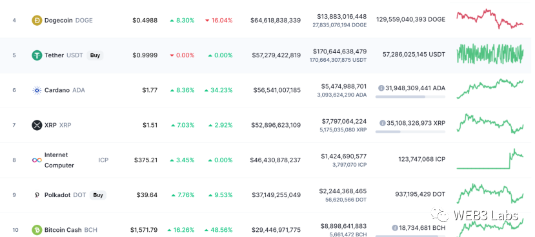Open the Dogecoin 7-day price chart
The image size is (535, 237).
coord(490,19)
